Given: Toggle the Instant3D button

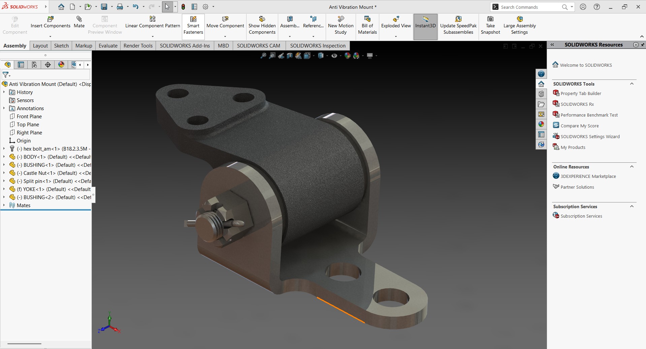Looking at the screenshot, I should 425,27.
